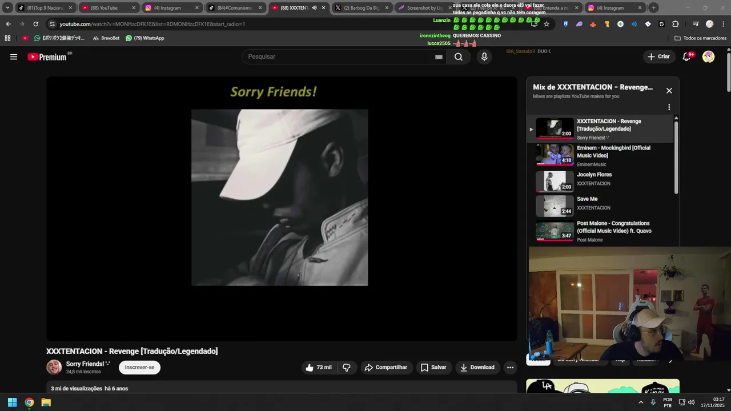The width and height of the screenshot is (731, 411).
Task: Switch to the Top 9 Nacional TikTok tab
Action: click(45, 8)
